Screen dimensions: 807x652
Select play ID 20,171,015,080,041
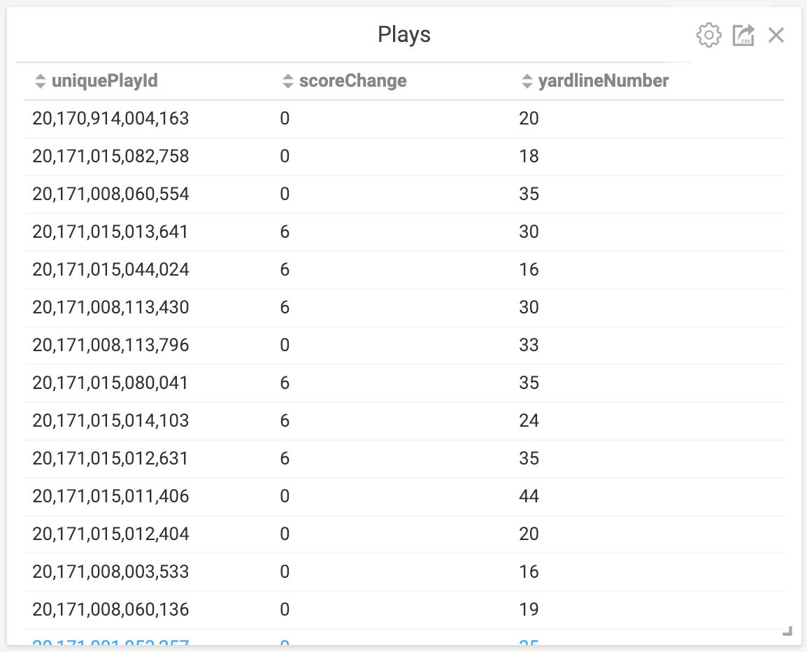point(110,383)
